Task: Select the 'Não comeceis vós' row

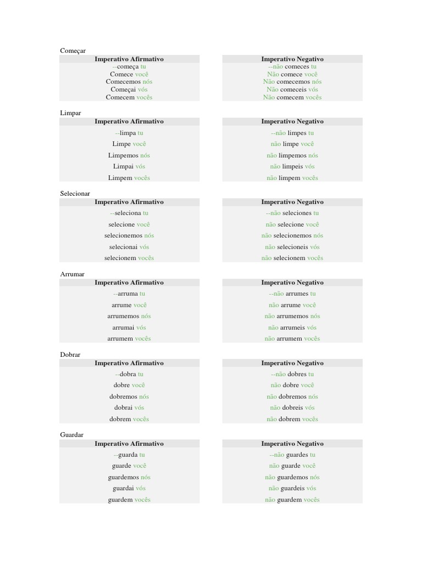Action: (x=292, y=90)
